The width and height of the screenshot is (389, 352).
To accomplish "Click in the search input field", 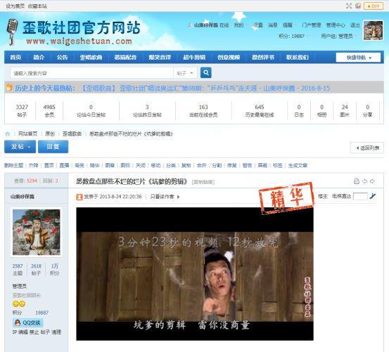I will tap(91, 73).
